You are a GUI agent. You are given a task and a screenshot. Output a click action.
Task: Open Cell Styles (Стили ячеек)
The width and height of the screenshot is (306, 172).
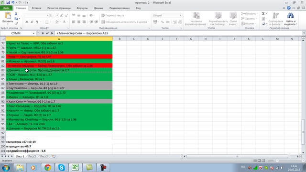tap(233, 19)
